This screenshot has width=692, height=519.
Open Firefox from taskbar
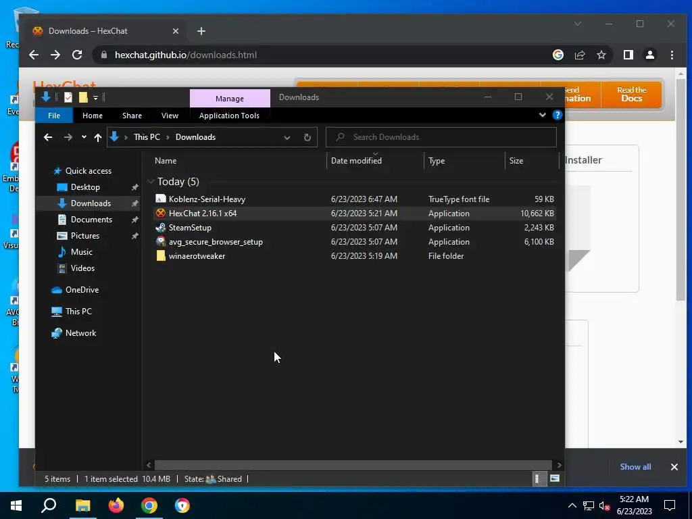coord(116,505)
